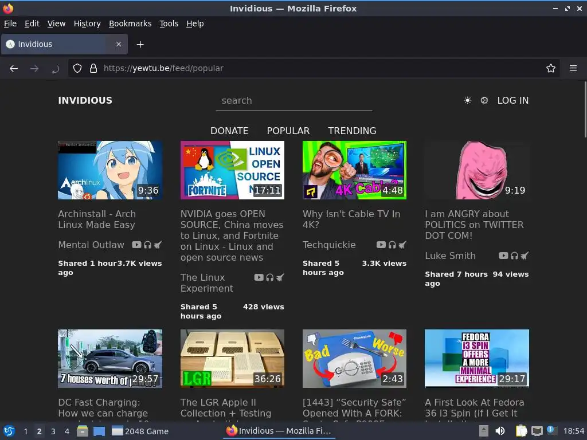Open the Tools menu
Viewport: 587px width, 440px height.
click(169, 23)
